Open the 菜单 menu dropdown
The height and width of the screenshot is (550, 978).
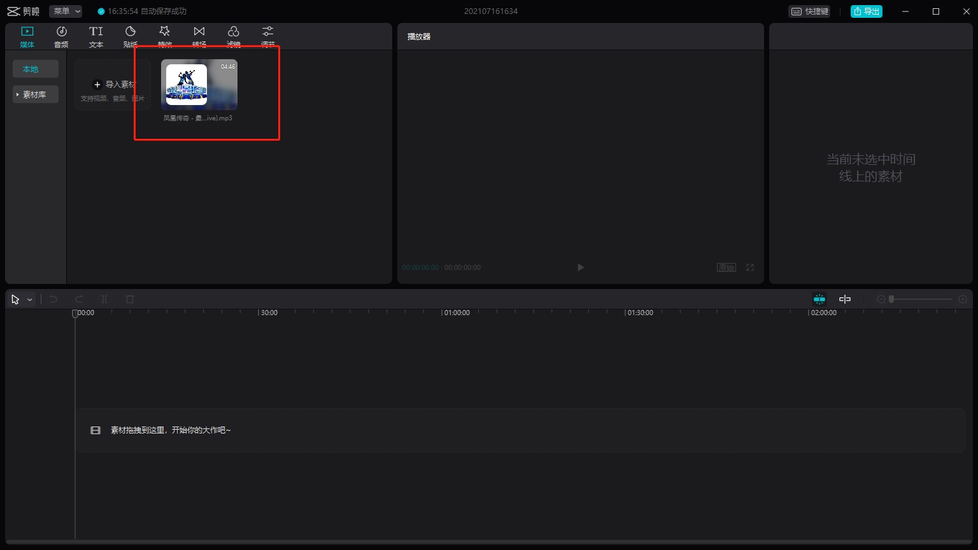click(66, 11)
